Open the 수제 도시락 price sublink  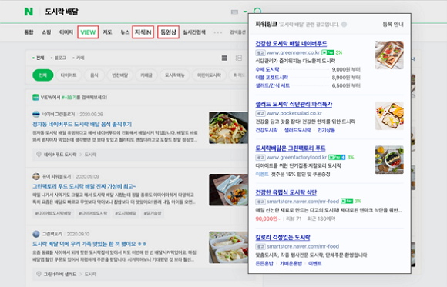tap(267, 69)
